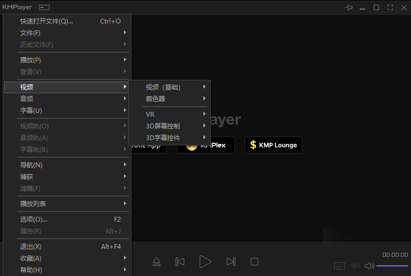411x276 pixels.
Task: Minimize the KMPlayer window
Action: point(363,9)
